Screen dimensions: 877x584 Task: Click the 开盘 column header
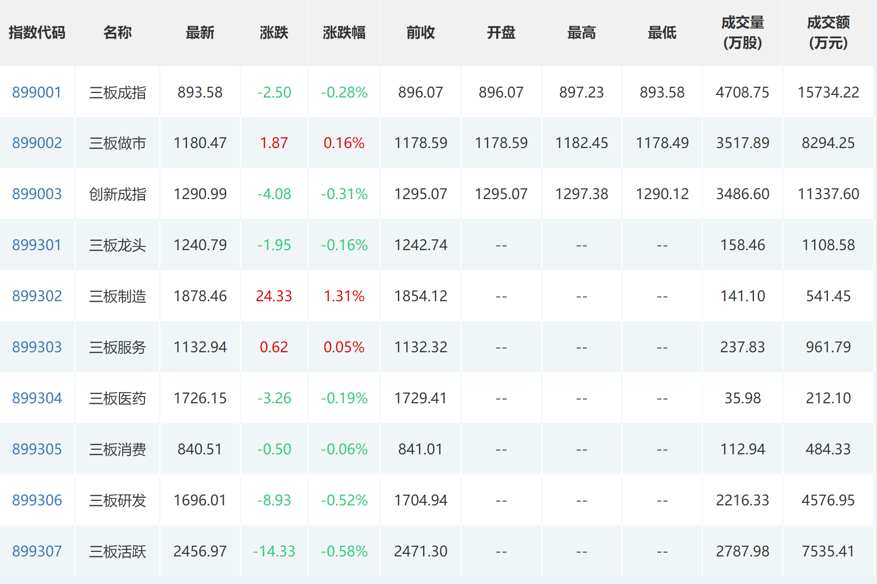501,33
